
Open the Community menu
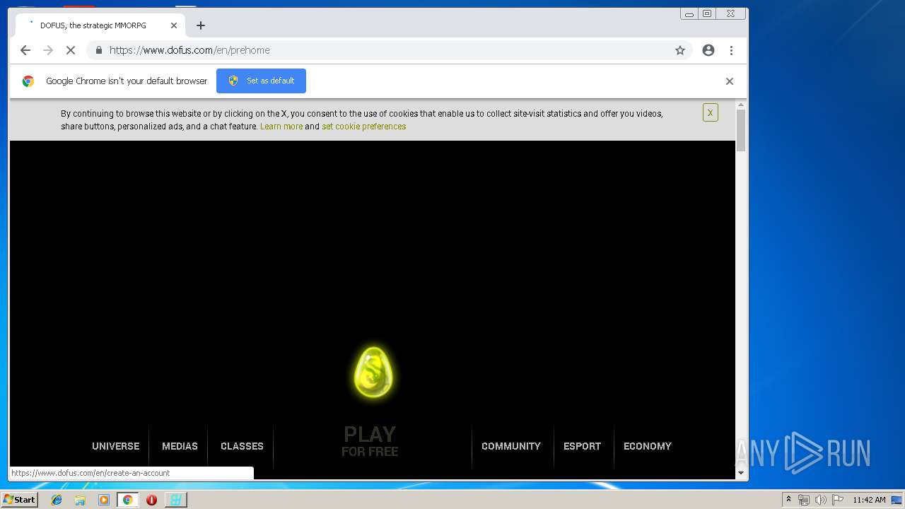pyautogui.click(x=511, y=446)
